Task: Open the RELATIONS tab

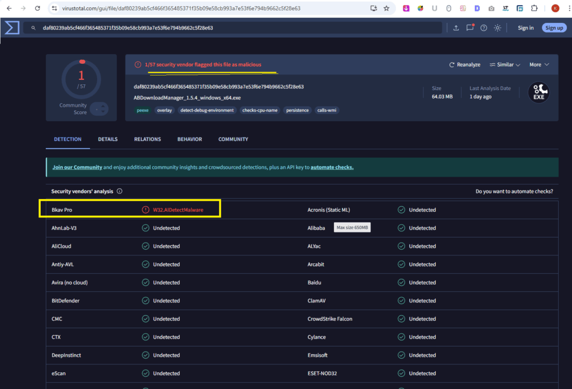Action: point(147,139)
